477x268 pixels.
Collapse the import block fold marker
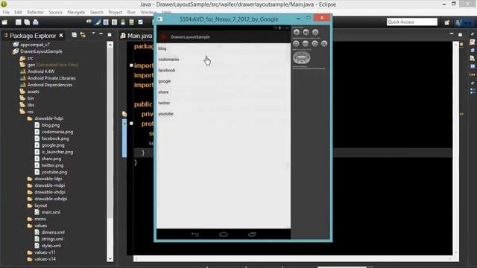(x=131, y=66)
